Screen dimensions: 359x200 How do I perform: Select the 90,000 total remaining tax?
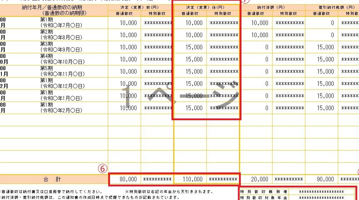click(325, 179)
